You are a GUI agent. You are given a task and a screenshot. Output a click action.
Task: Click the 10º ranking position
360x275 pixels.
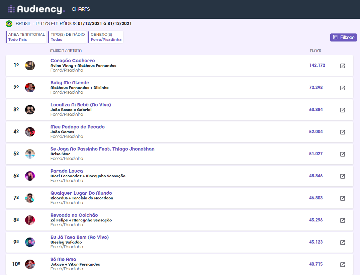point(16,264)
